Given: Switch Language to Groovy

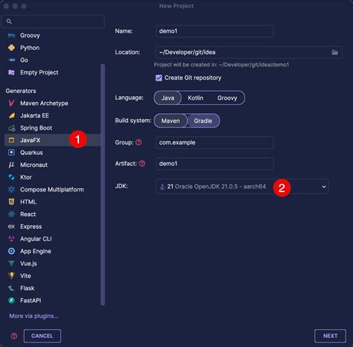Looking at the screenshot, I should pyautogui.click(x=227, y=98).
